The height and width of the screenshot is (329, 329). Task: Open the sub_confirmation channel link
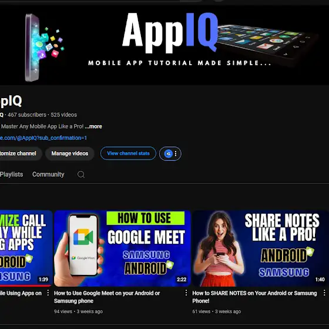[x=43, y=138]
